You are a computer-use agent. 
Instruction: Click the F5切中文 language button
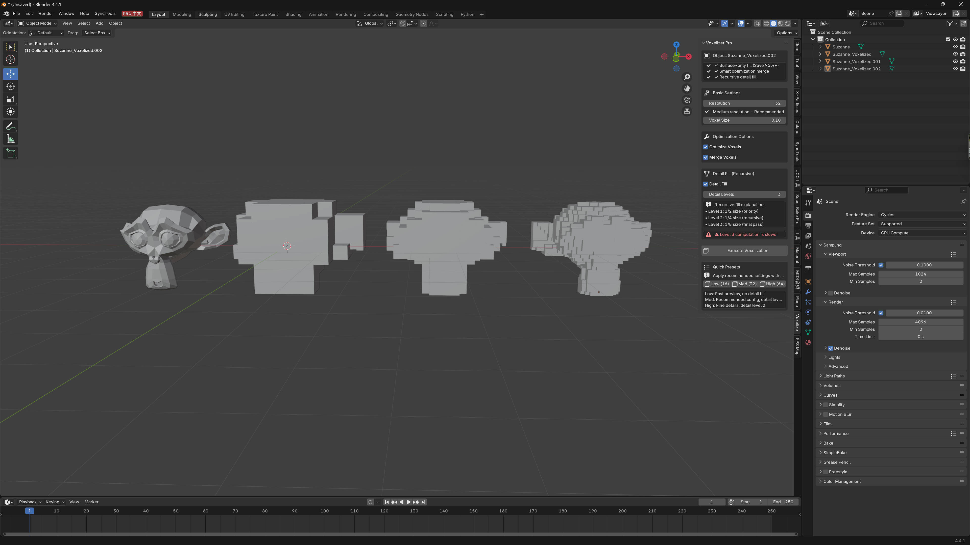tap(132, 14)
